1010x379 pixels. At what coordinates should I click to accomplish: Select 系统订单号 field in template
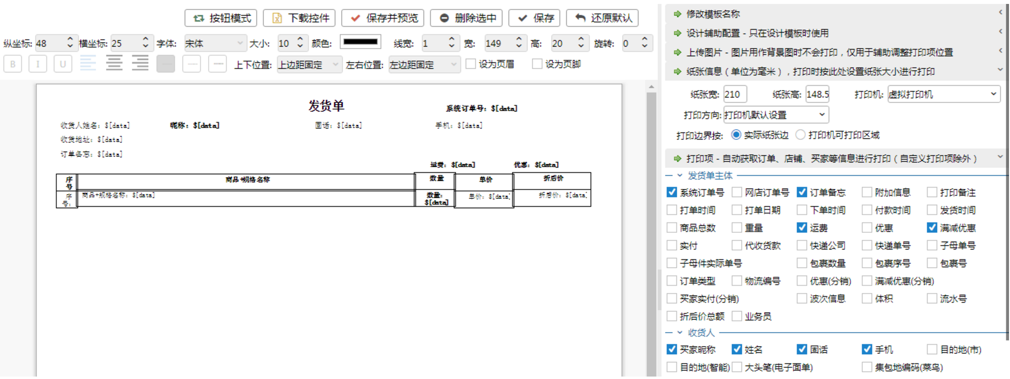click(482, 108)
